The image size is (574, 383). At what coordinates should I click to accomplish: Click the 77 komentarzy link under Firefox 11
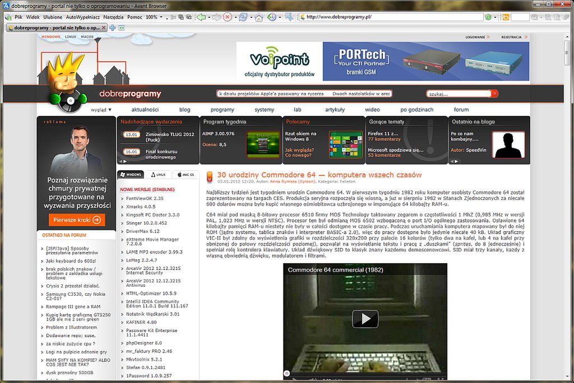384,139
